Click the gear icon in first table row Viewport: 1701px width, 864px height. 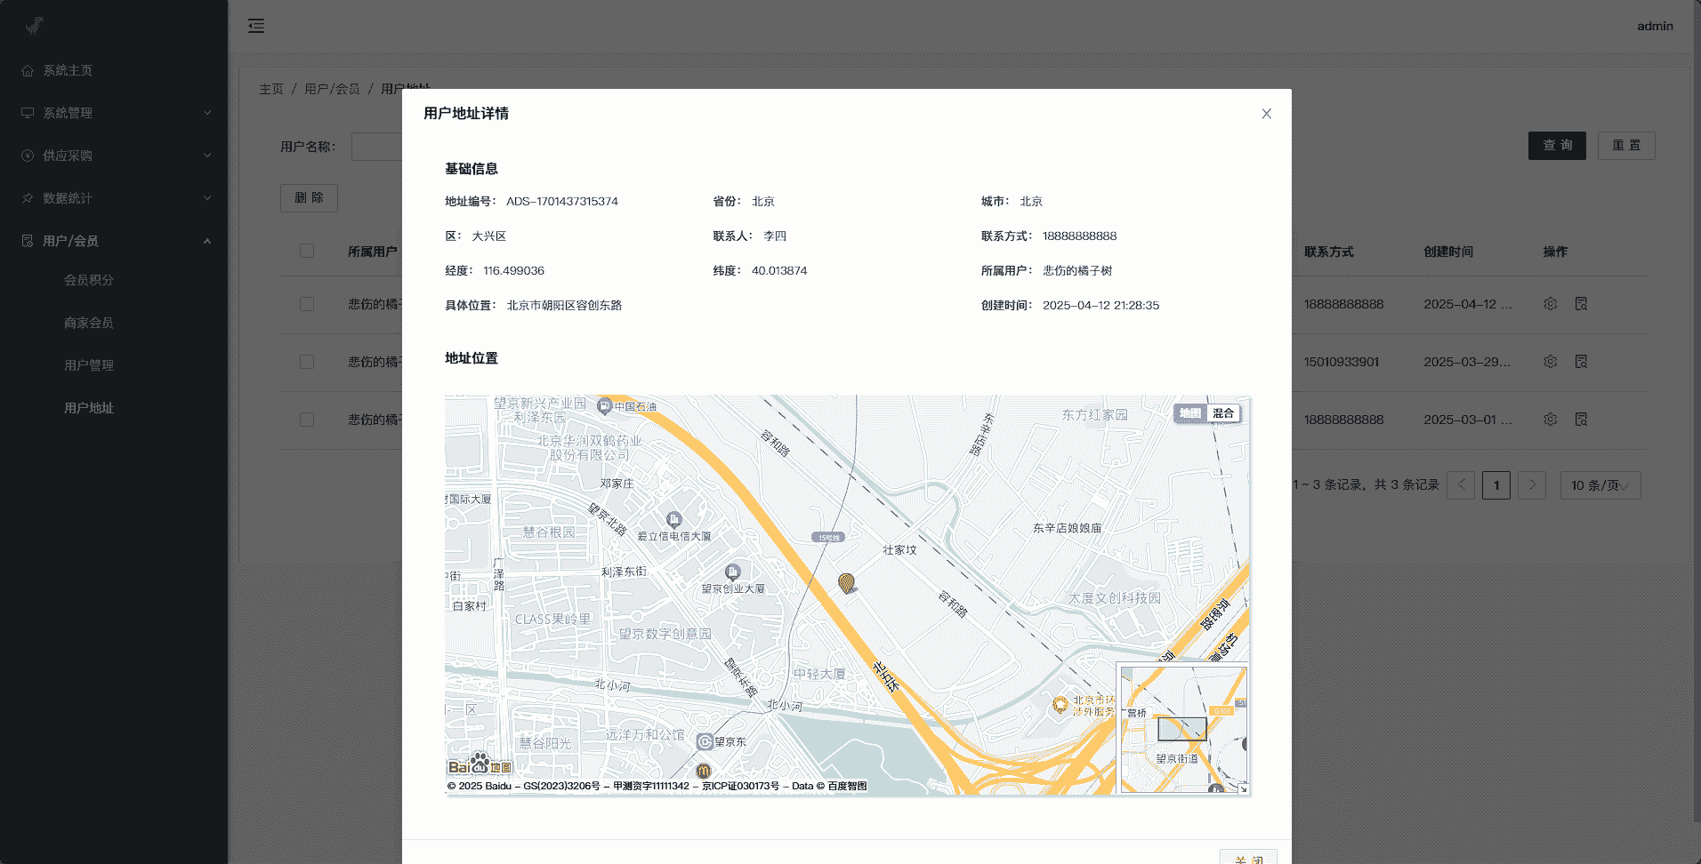tap(1550, 304)
